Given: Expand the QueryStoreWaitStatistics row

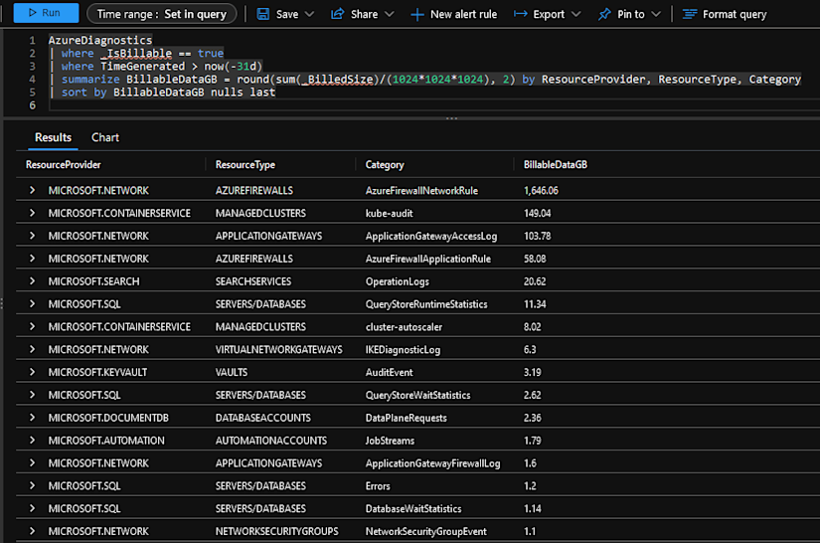Looking at the screenshot, I should click(33, 395).
